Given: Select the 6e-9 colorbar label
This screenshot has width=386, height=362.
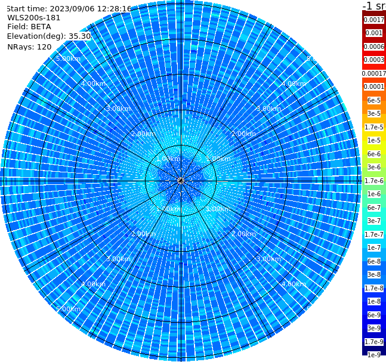Looking at the screenshot, I should [374, 315].
